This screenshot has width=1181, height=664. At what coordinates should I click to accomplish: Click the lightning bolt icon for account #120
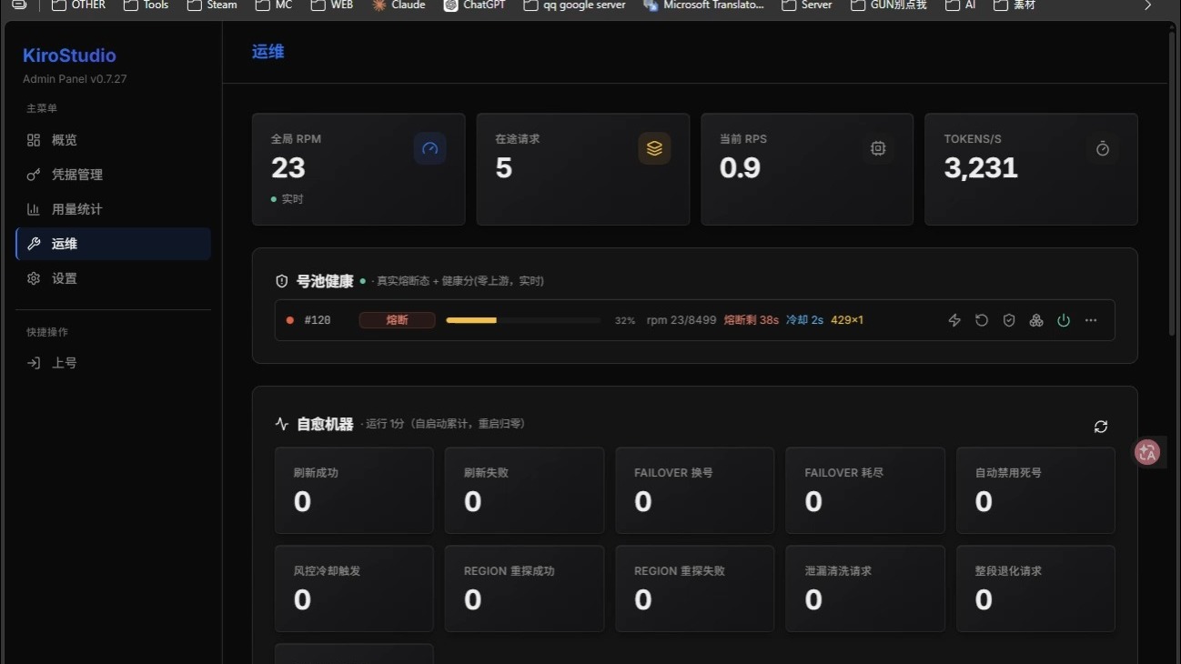coord(954,320)
